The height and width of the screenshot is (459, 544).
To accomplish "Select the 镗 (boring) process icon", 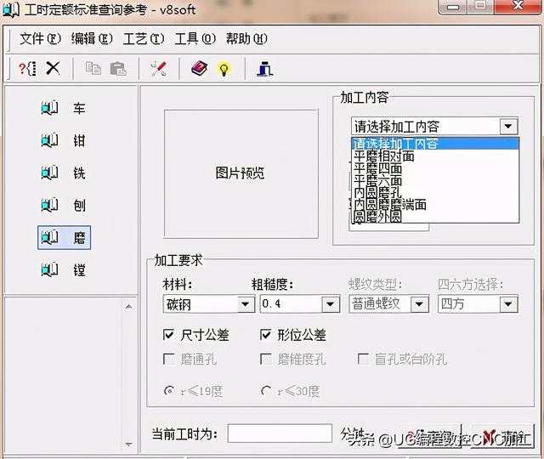I will 49,269.
